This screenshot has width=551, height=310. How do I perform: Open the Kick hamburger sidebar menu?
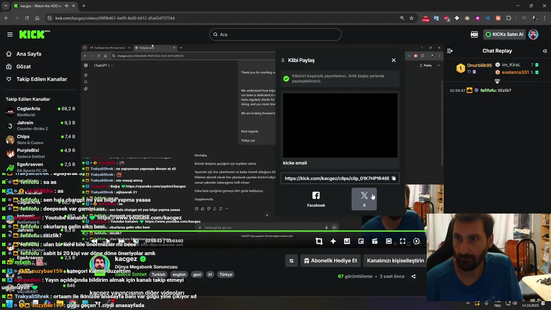click(x=10, y=34)
